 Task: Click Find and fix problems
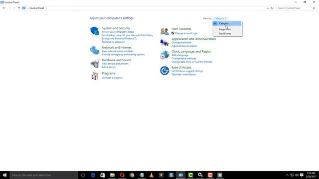tap(113, 42)
